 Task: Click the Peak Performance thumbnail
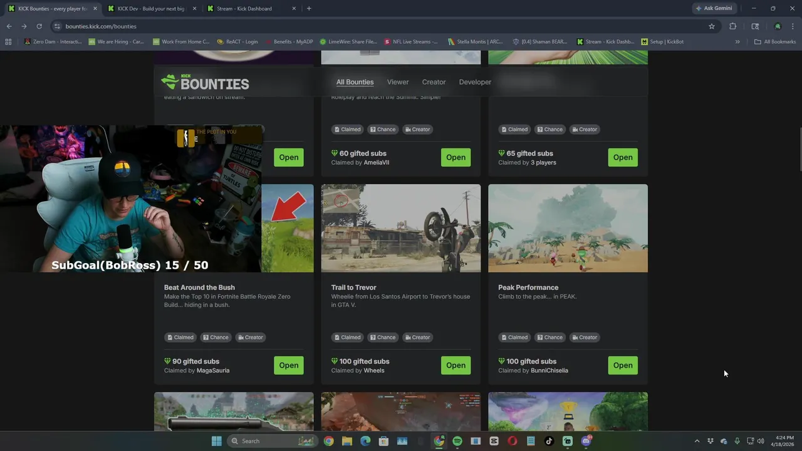[568, 228]
